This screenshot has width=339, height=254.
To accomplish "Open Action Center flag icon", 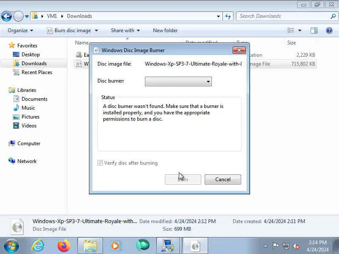I will click(x=275, y=246).
